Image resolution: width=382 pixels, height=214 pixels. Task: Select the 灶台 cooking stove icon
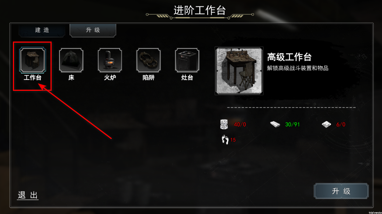187,60
